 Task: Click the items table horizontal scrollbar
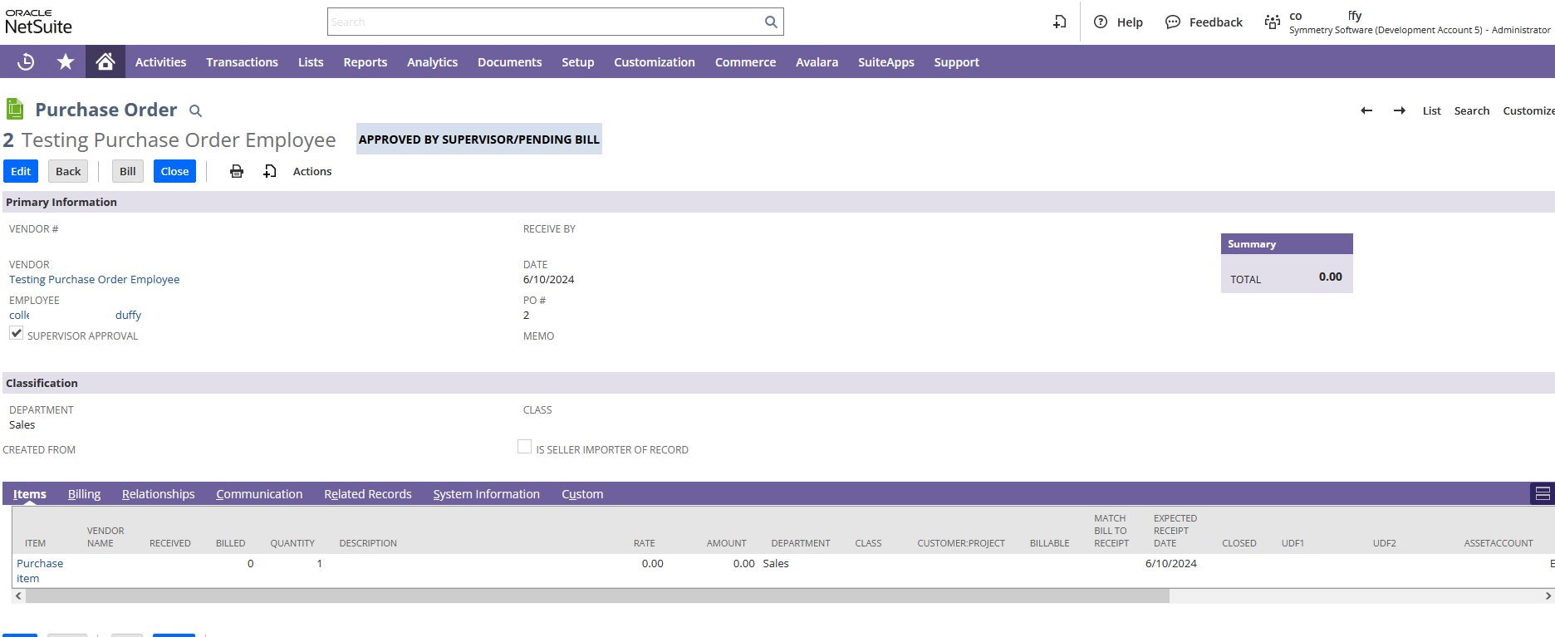pyautogui.click(x=598, y=595)
